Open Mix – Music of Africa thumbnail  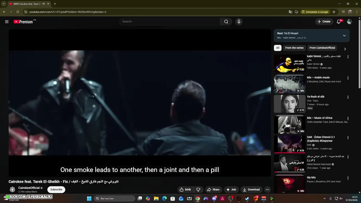coord(290,125)
